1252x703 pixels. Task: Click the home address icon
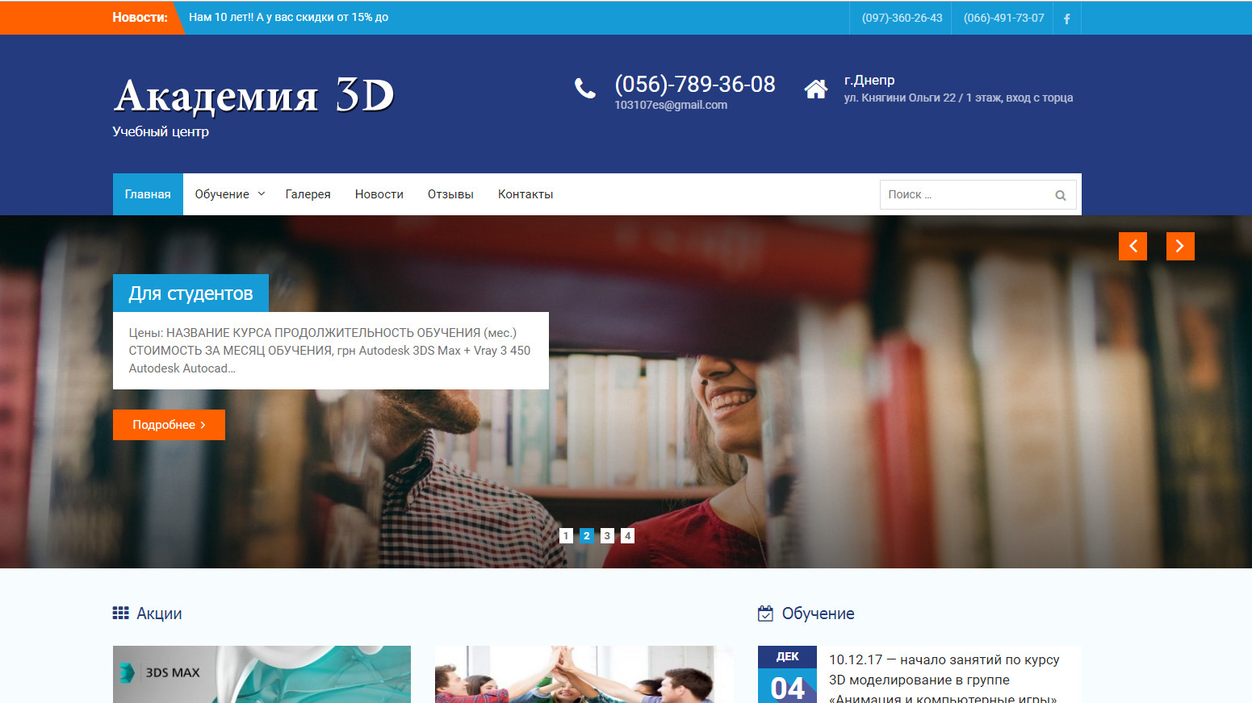815,89
